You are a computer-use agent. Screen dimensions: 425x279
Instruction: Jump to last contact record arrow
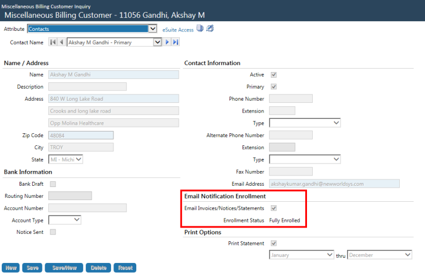click(x=176, y=42)
